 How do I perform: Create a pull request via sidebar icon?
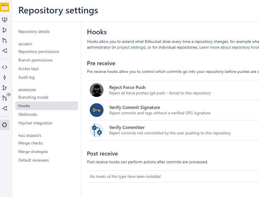click(x=4, y=40)
